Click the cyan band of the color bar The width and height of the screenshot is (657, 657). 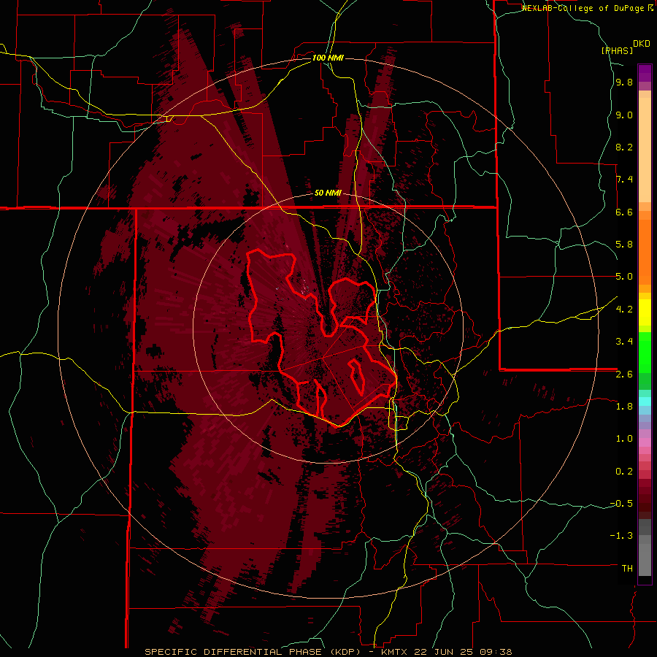645,401
